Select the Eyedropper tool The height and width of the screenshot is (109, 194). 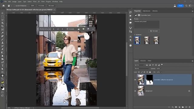click(x=2, y=33)
